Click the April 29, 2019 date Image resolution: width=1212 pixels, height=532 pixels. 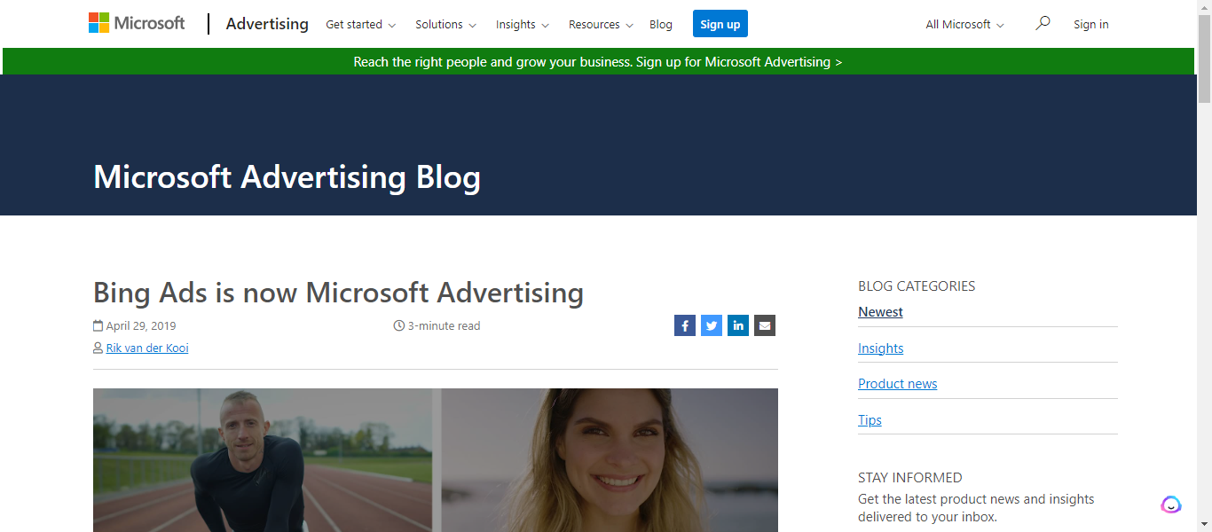[141, 325]
